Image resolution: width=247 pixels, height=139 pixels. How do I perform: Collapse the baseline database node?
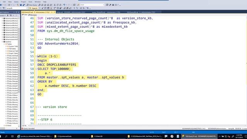[2, 42]
